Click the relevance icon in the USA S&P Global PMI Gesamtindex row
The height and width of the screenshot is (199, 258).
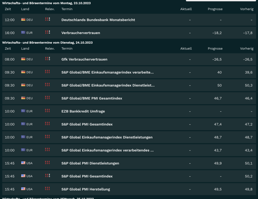[x=48, y=175]
